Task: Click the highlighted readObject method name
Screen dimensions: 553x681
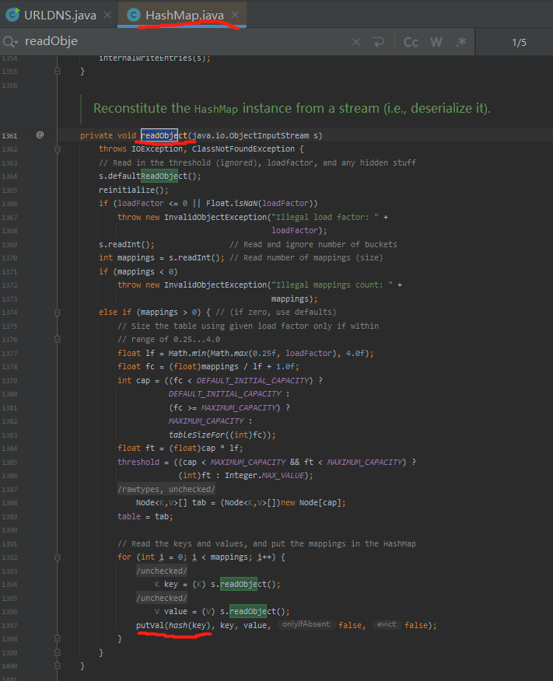Action: tap(164, 135)
